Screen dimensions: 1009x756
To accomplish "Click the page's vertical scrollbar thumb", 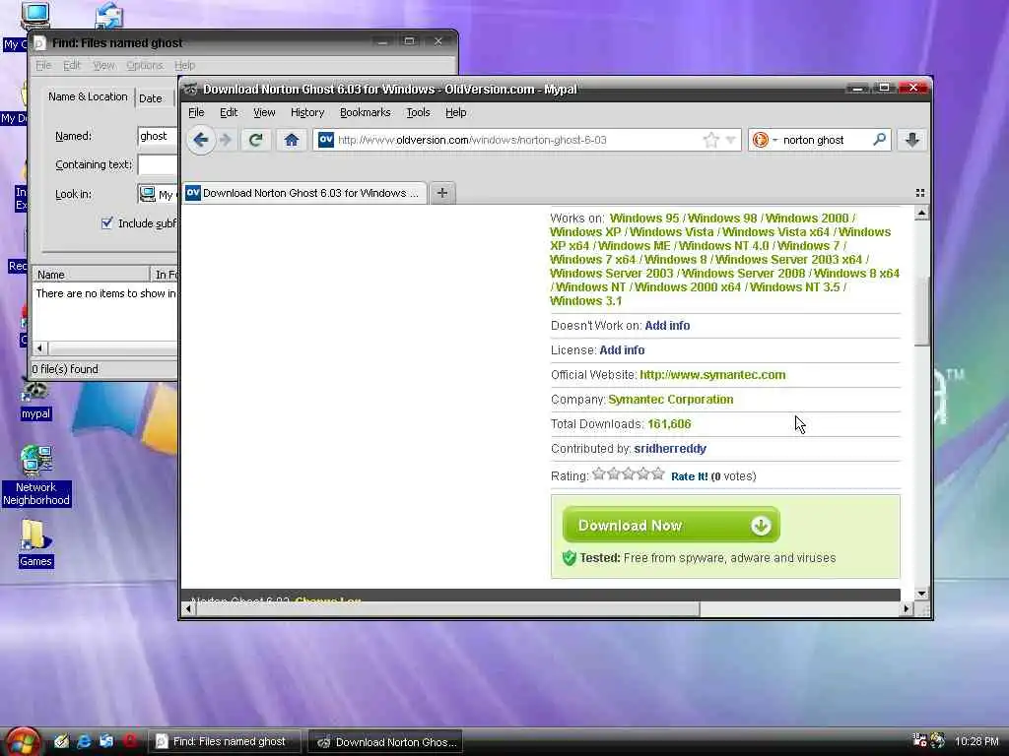I will (x=921, y=312).
